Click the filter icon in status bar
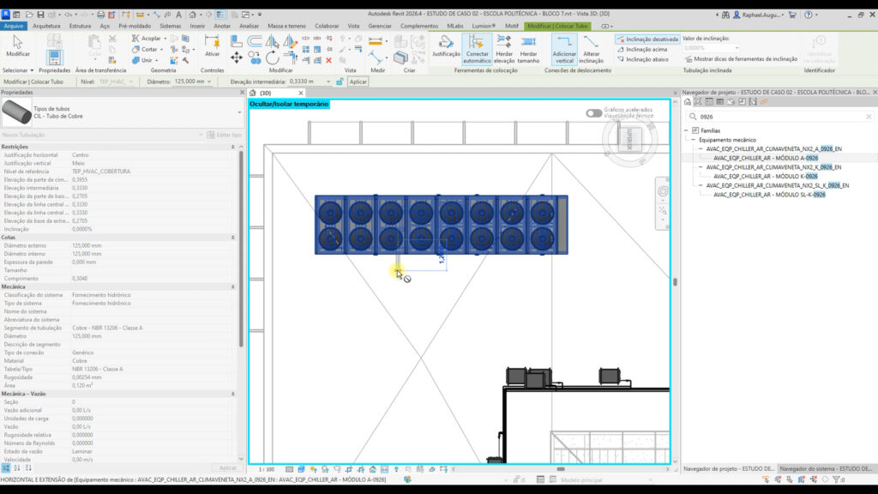The width and height of the screenshot is (878, 494). [x=837, y=479]
